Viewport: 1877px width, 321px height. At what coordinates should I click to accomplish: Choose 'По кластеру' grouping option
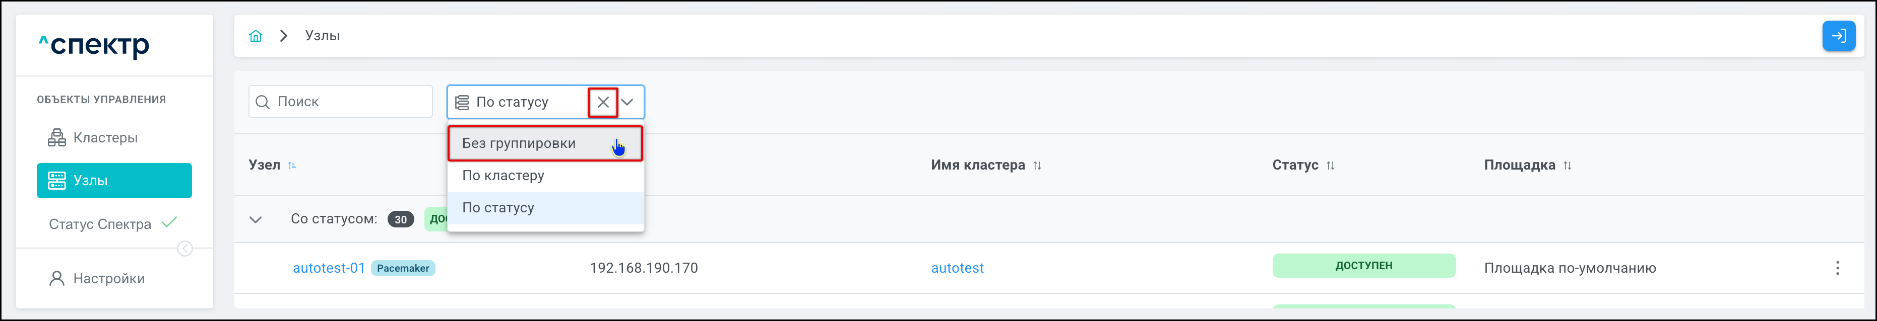pyautogui.click(x=504, y=176)
